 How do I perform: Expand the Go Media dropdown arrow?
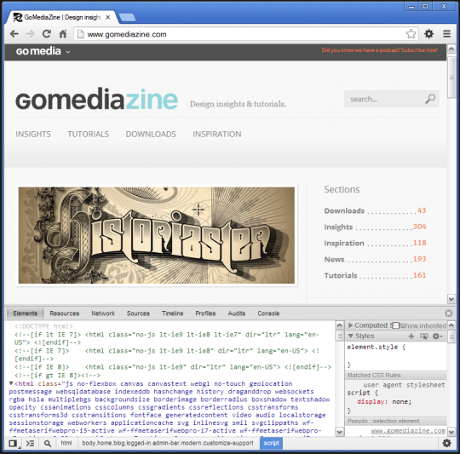pos(68,52)
